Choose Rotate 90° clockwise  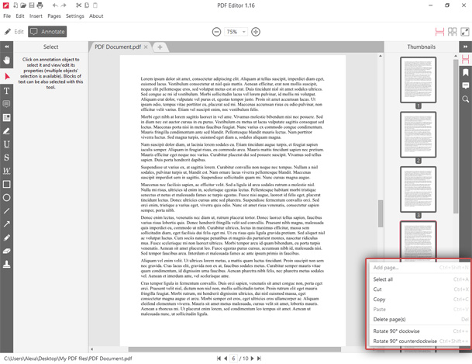(x=420, y=331)
